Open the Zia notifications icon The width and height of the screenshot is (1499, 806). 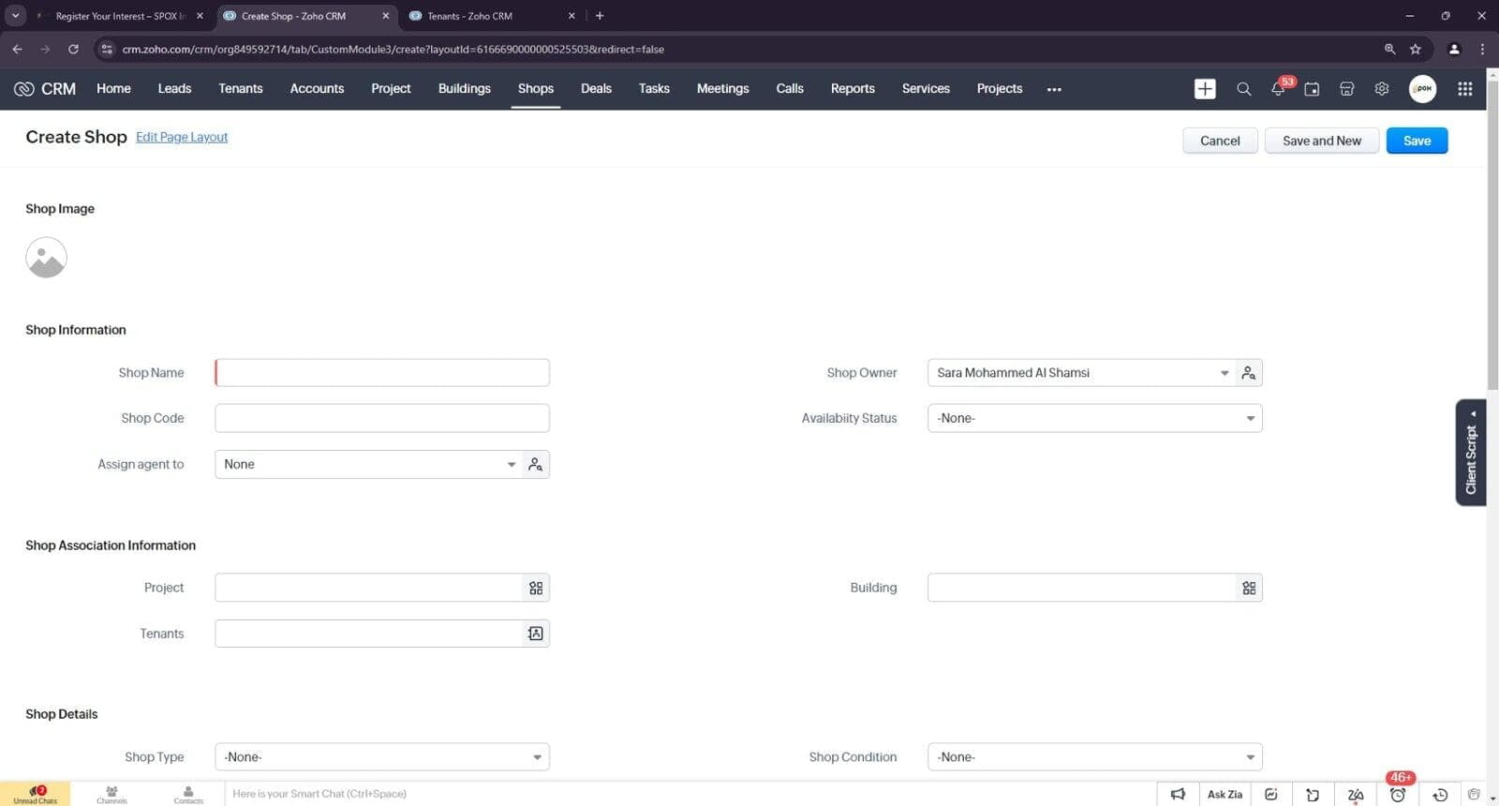[x=1355, y=794]
